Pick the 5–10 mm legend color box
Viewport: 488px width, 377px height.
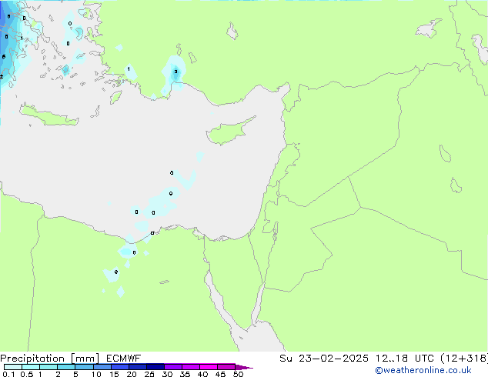(84, 367)
